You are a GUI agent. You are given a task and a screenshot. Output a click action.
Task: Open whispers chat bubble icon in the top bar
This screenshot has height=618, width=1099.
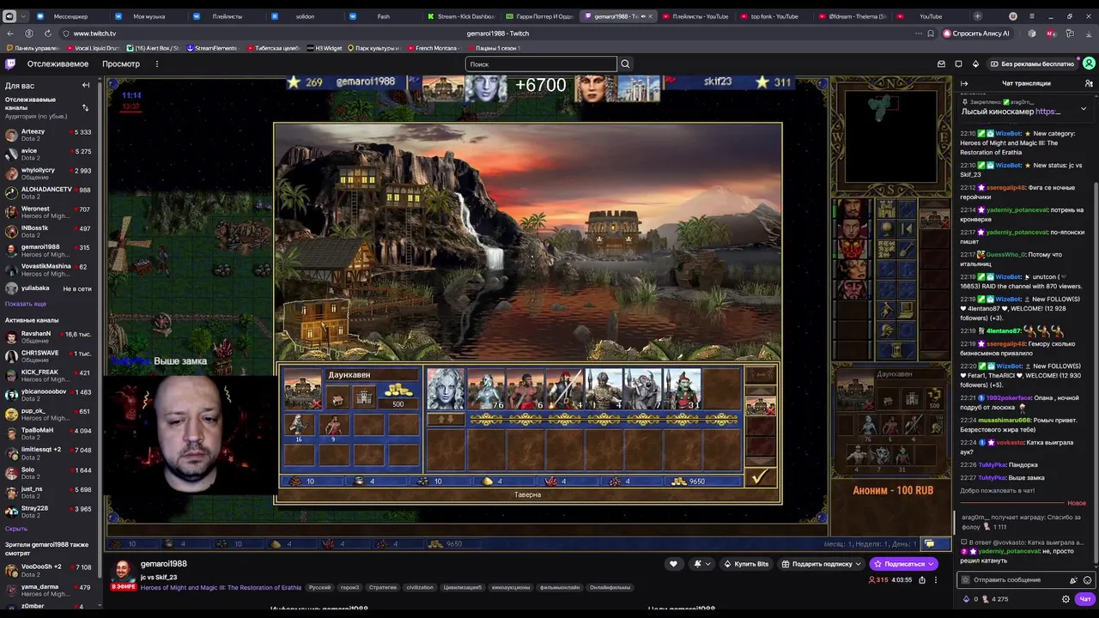point(958,64)
